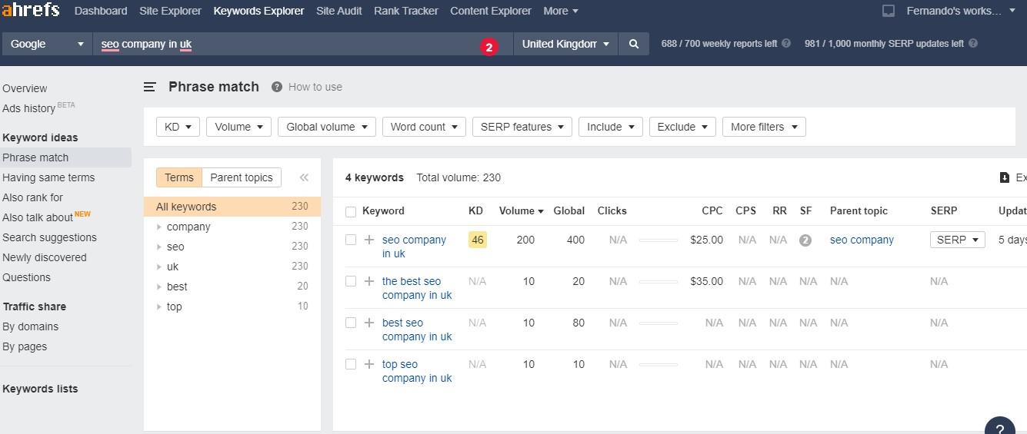Select the All keywords row
The height and width of the screenshot is (434, 1027).
[x=232, y=207]
